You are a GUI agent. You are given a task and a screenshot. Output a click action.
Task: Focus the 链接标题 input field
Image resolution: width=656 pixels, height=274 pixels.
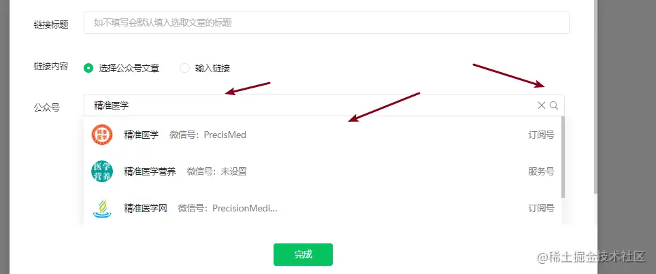pyautogui.click(x=327, y=22)
